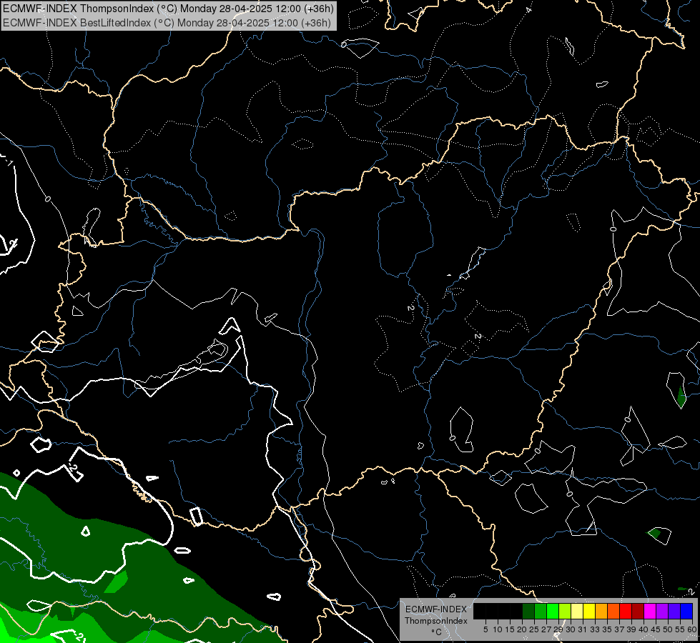700x643 pixels.
Task: Click the ThompsonIndex title line at top
Action: pyautogui.click(x=168, y=9)
